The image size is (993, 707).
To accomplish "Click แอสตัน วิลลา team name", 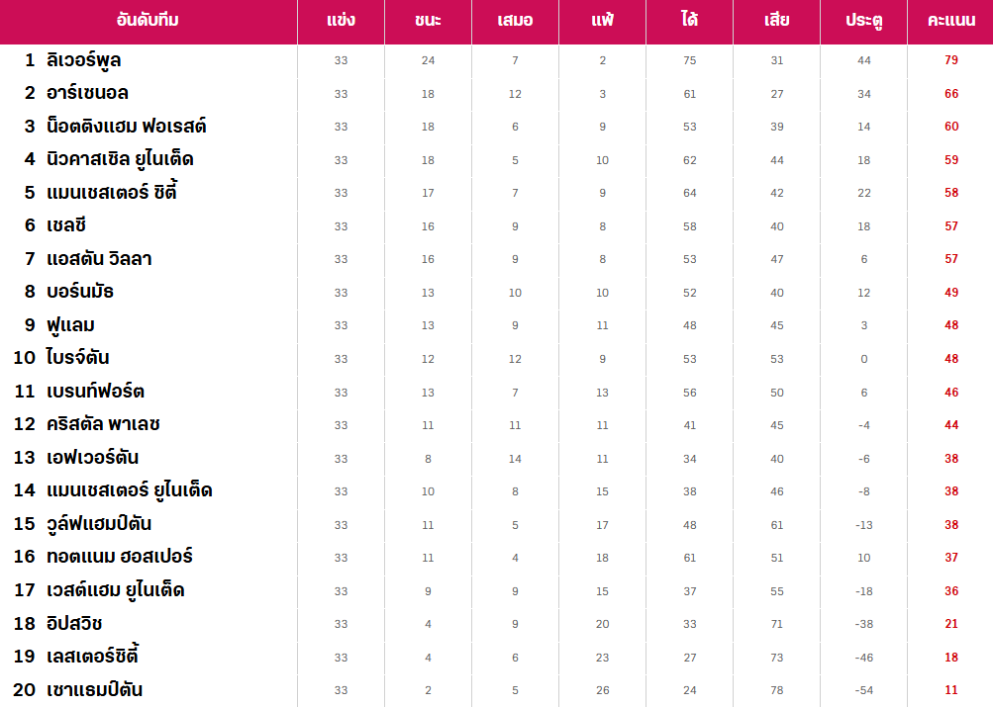I will point(99,259).
